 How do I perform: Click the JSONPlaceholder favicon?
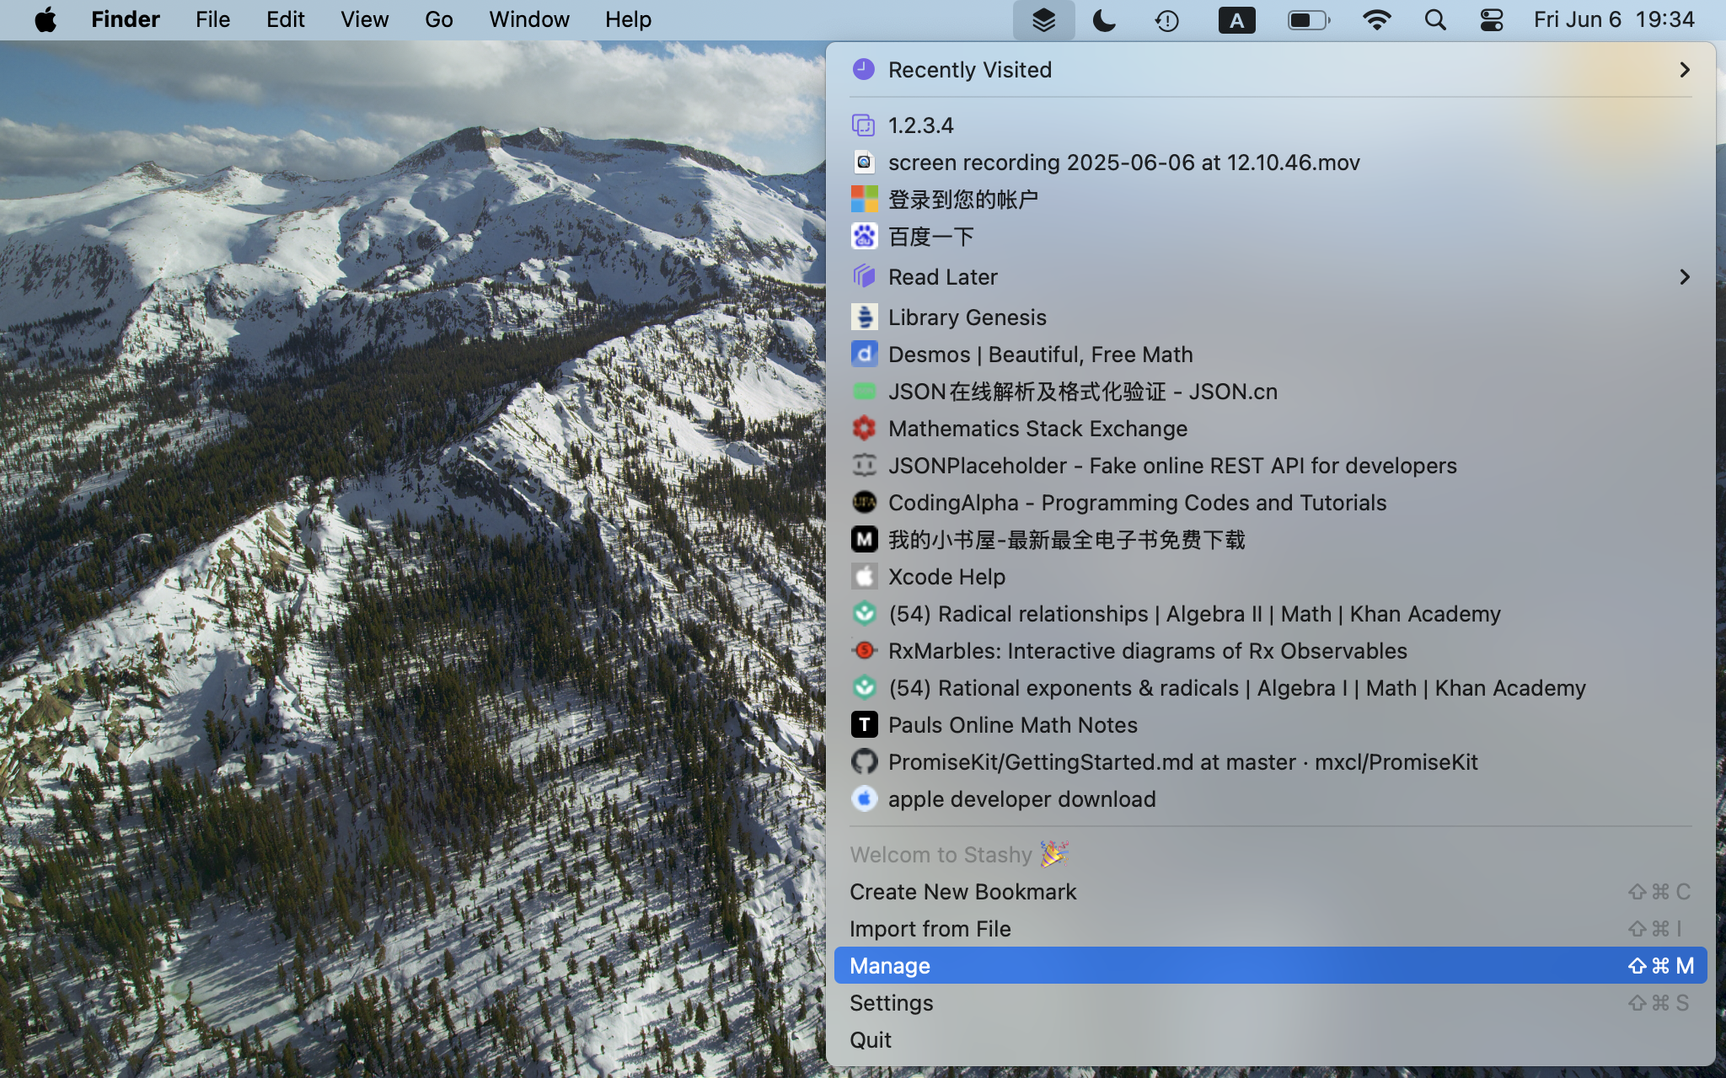tap(864, 465)
